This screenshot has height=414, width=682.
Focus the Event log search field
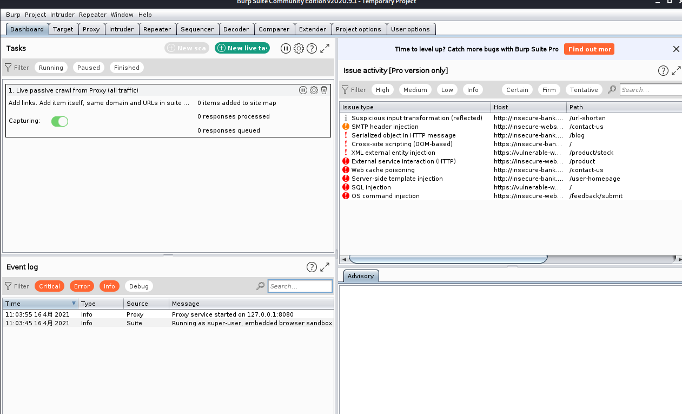[300, 286]
